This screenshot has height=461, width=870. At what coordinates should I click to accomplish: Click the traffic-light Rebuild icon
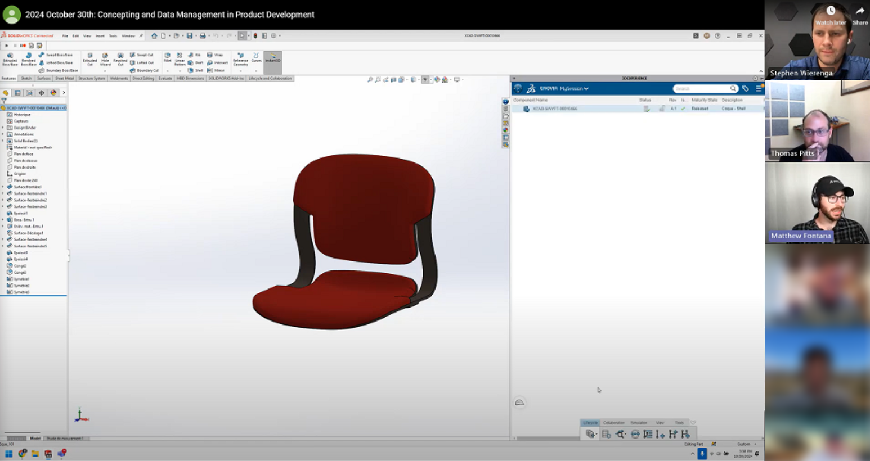tap(255, 35)
